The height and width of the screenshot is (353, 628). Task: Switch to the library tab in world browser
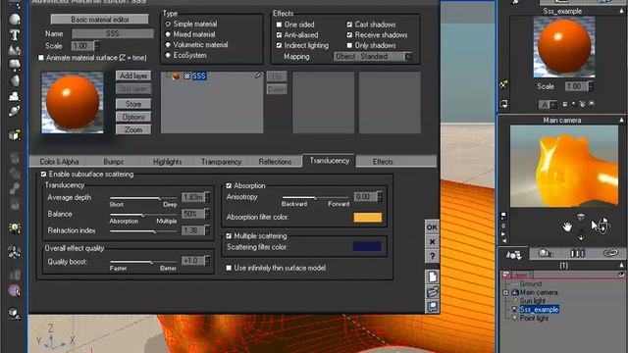577,253
